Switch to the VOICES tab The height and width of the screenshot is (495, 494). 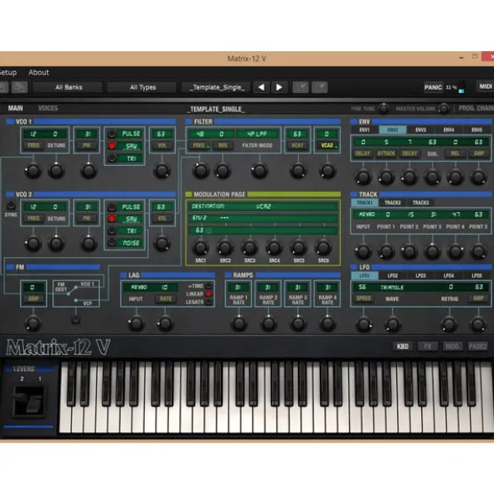coord(48,108)
